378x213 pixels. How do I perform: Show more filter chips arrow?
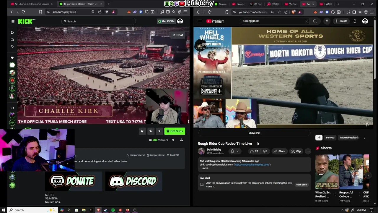tap(365, 138)
